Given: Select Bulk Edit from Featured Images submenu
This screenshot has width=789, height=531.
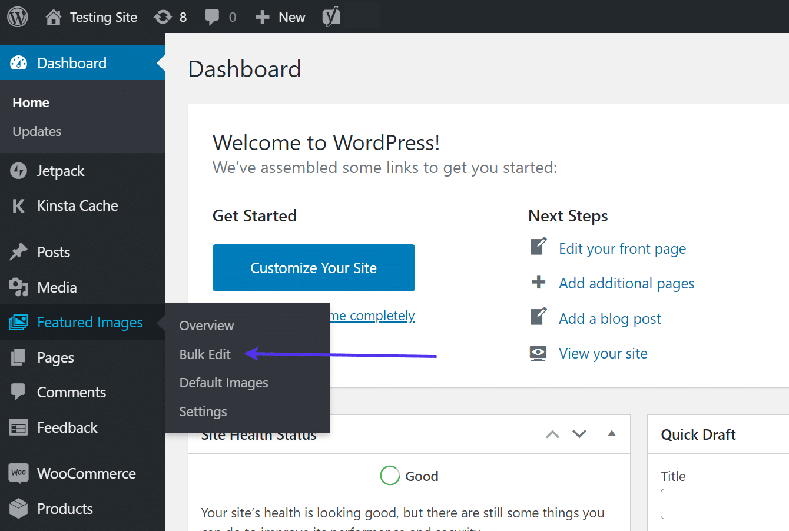Looking at the screenshot, I should pos(205,354).
